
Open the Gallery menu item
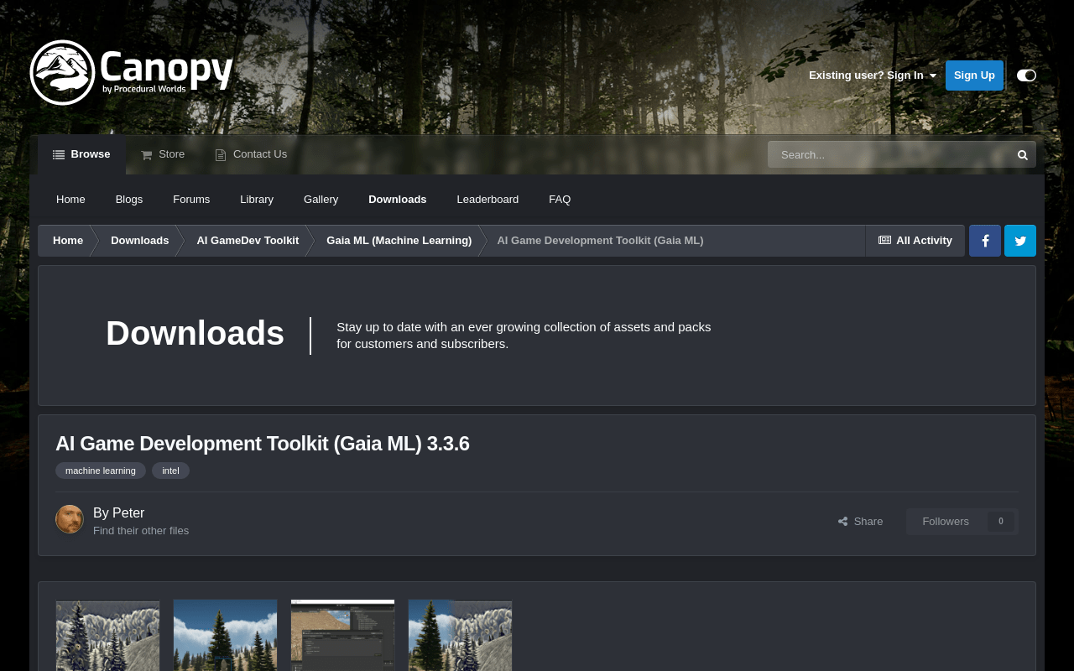click(x=321, y=200)
